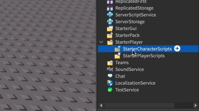This screenshot has height=111, width=199.
Task: Select StarterPlayerScripts in the Explorer
Action: (144, 56)
